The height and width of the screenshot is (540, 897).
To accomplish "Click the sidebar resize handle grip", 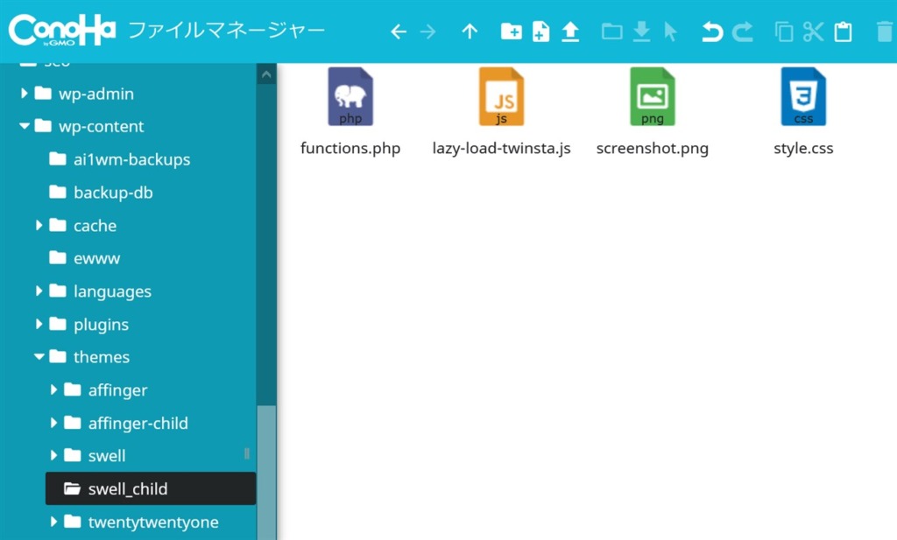I will (246, 453).
